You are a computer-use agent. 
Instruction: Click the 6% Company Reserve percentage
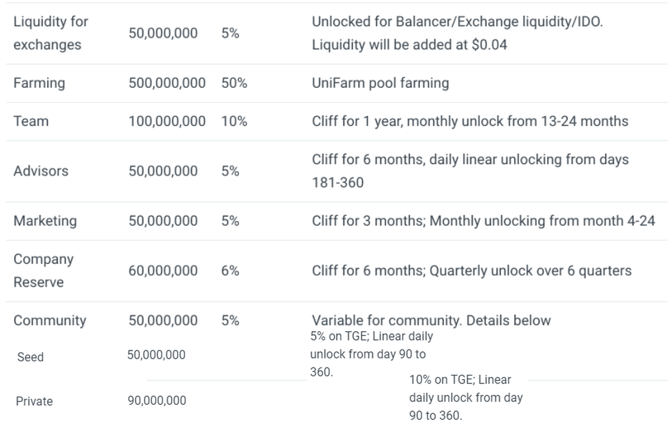(230, 271)
